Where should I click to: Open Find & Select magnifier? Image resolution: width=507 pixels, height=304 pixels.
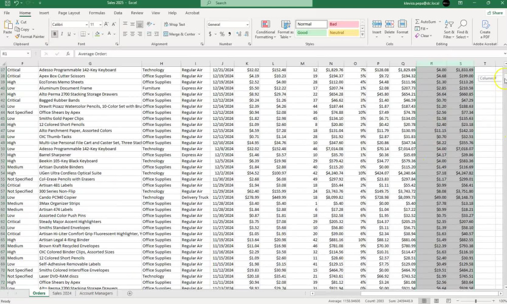463,29
